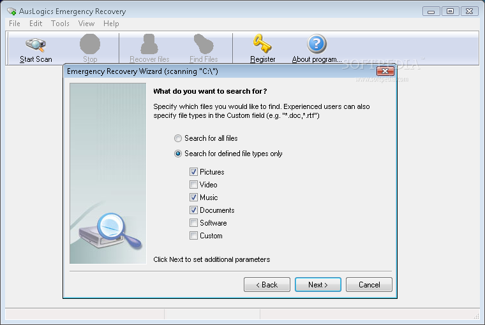Viewport: 485px width, 325px height.
Task: Close the Emergency Recovery Wizard dialog
Action: (x=385, y=71)
